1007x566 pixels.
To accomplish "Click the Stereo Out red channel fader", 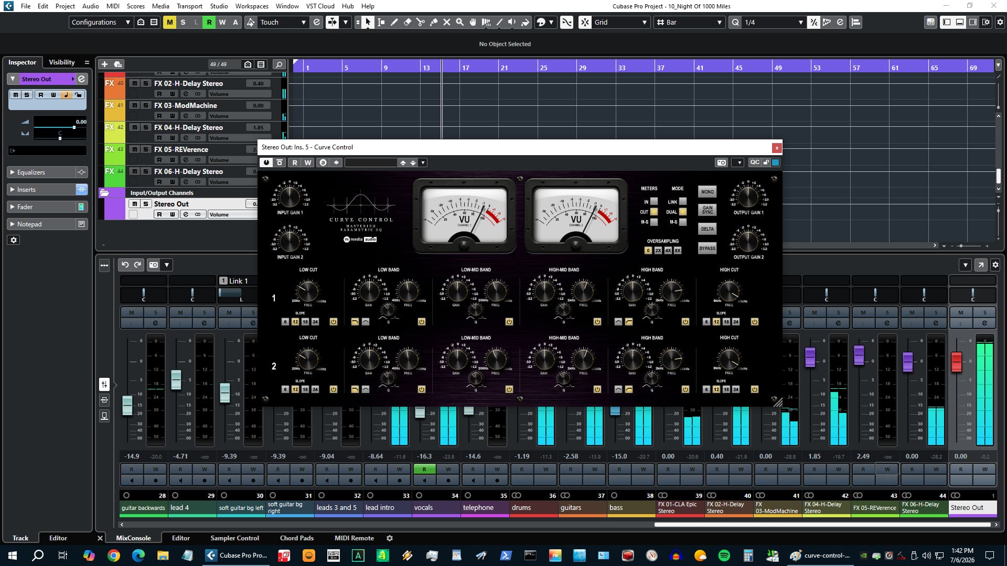I will (x=956, y=362).
